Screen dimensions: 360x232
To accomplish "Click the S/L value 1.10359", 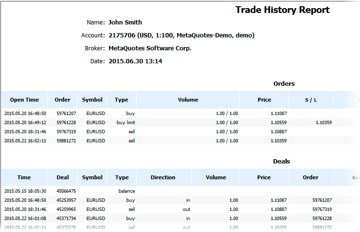I will tap(324, 123).
